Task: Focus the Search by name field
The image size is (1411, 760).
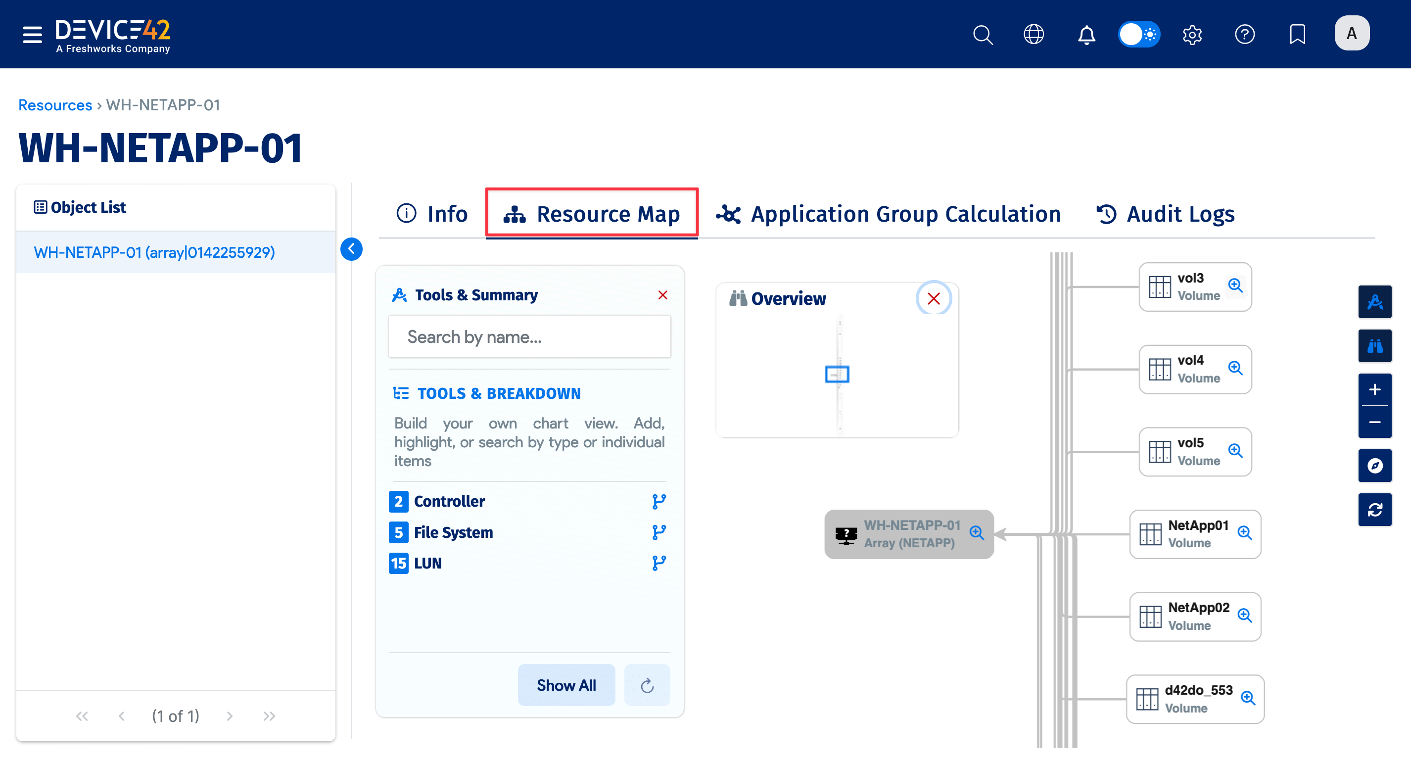Action: coord(529,336)
